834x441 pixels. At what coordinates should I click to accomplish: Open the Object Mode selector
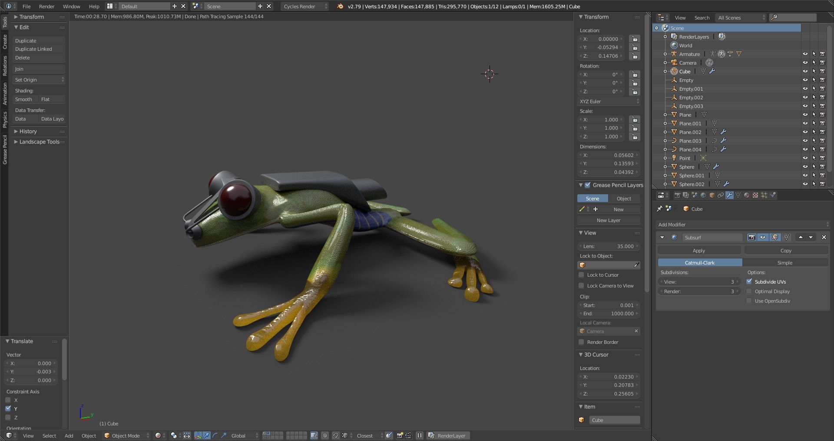pos(127,436)
